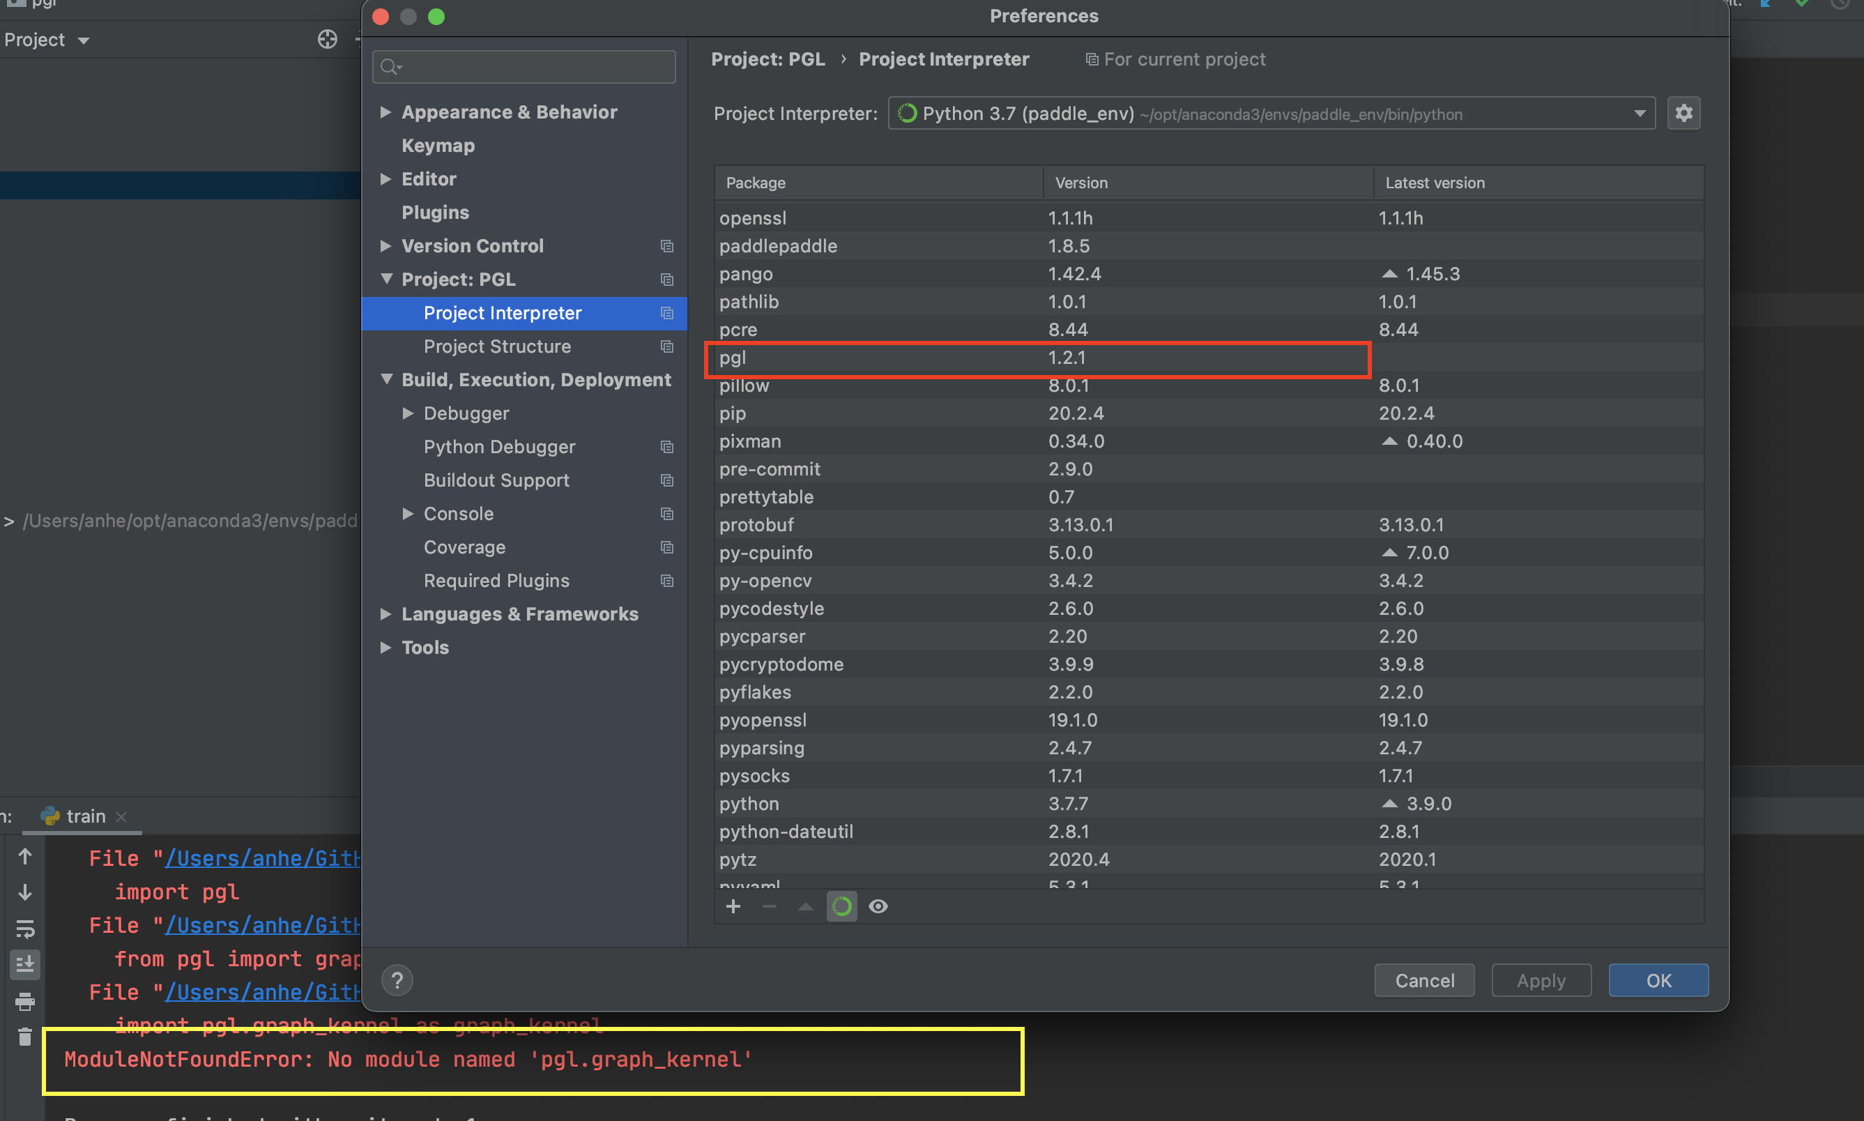
Task: Expand the Tools settings section
Action: click(x=386, y=648)
